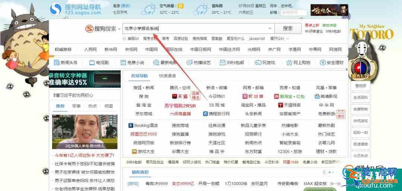This screenshot has width=402, height=191.
Task: Click the 免费小说 book icon
Action: (123, 62)
